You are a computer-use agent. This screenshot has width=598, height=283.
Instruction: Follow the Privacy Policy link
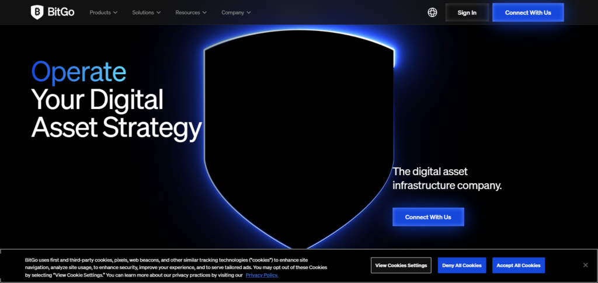[262, 275]
